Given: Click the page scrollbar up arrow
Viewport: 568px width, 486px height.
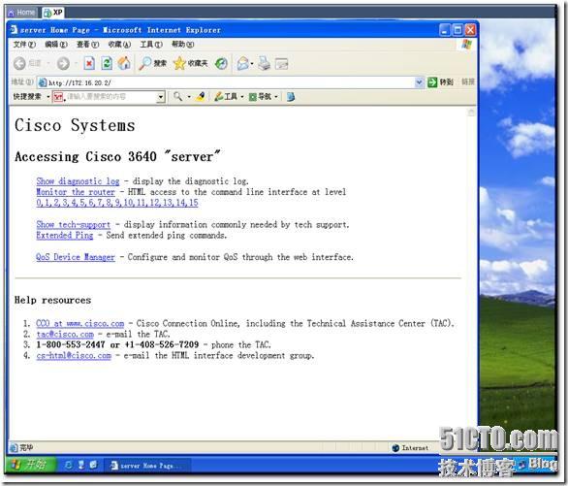Looking at the screenshot, I should [471, 113].
